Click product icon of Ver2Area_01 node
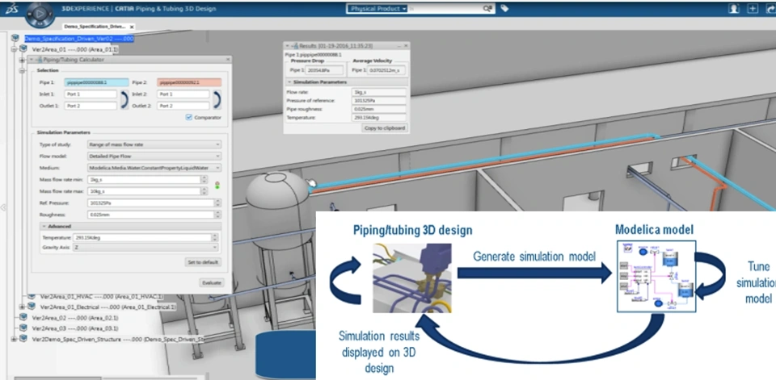 [x=23, y=49]
